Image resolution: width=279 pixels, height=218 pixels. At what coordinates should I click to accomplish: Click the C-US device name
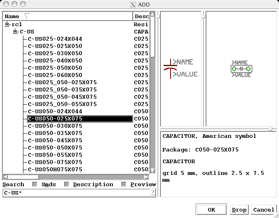click(x=27, y=32)
